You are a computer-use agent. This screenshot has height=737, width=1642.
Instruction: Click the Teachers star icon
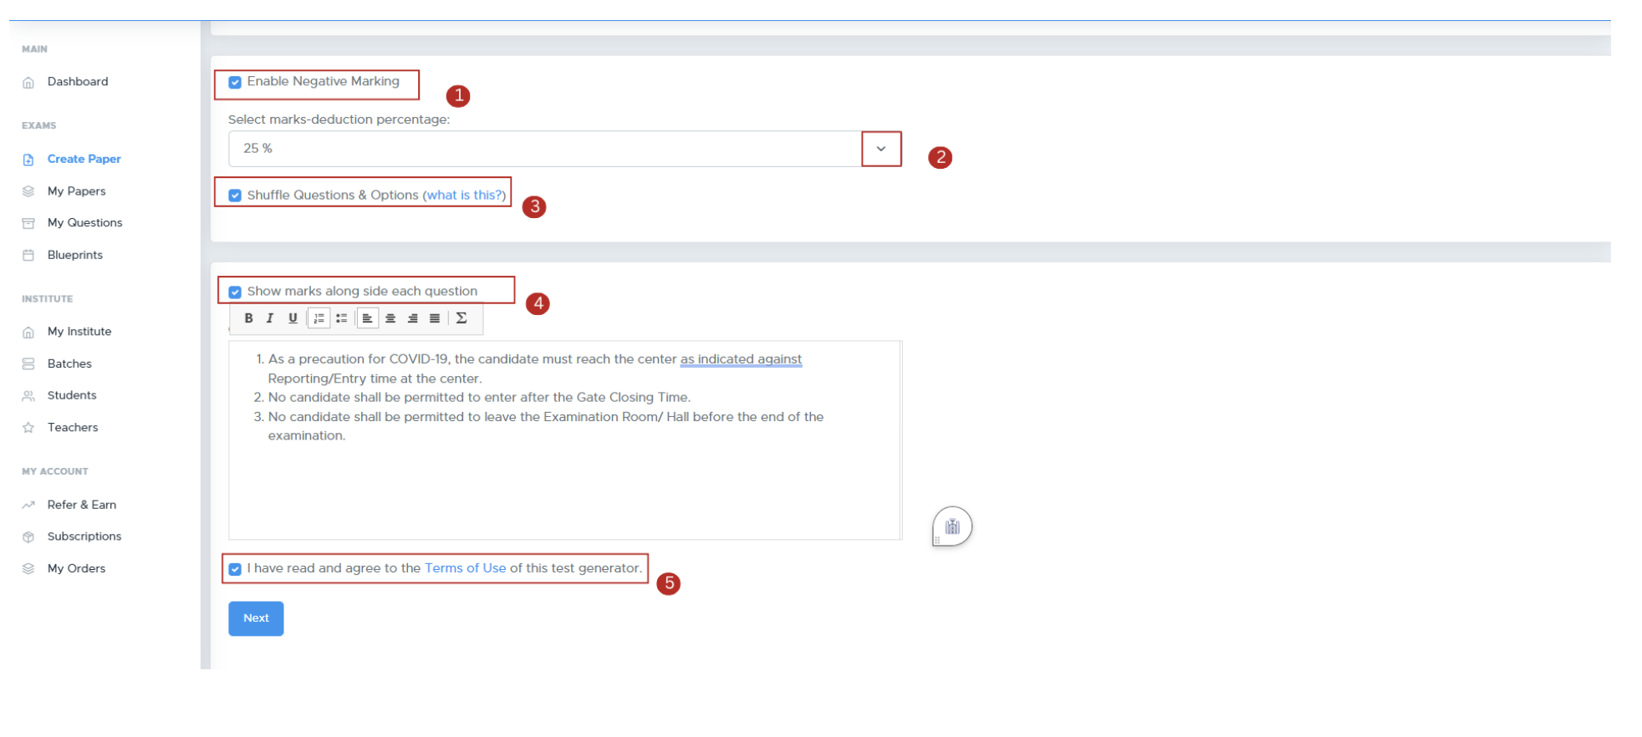pyautogui.click(x=28, y=428)
